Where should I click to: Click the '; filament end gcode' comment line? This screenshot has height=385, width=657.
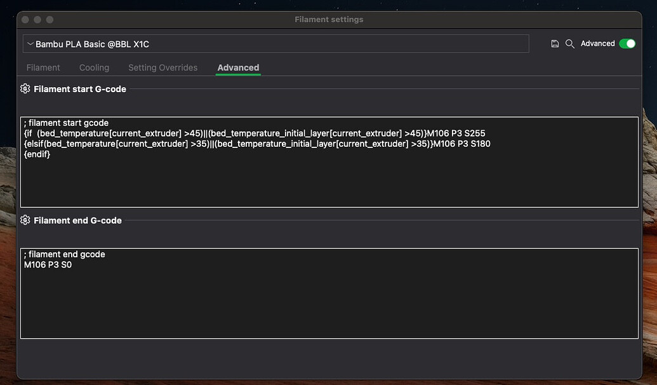point(65,254)
